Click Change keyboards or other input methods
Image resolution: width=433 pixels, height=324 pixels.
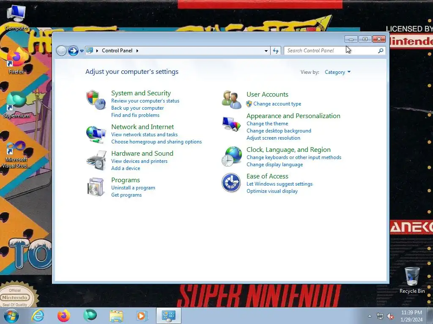pyautogui.click(x=294, y=157)
